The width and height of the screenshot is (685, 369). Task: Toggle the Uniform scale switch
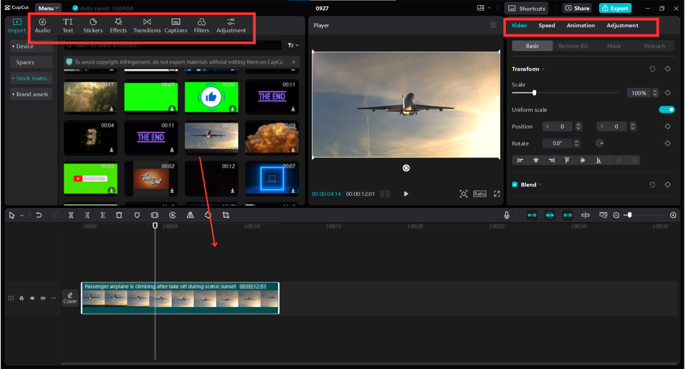pyautogui.click(x=667, y=109)
